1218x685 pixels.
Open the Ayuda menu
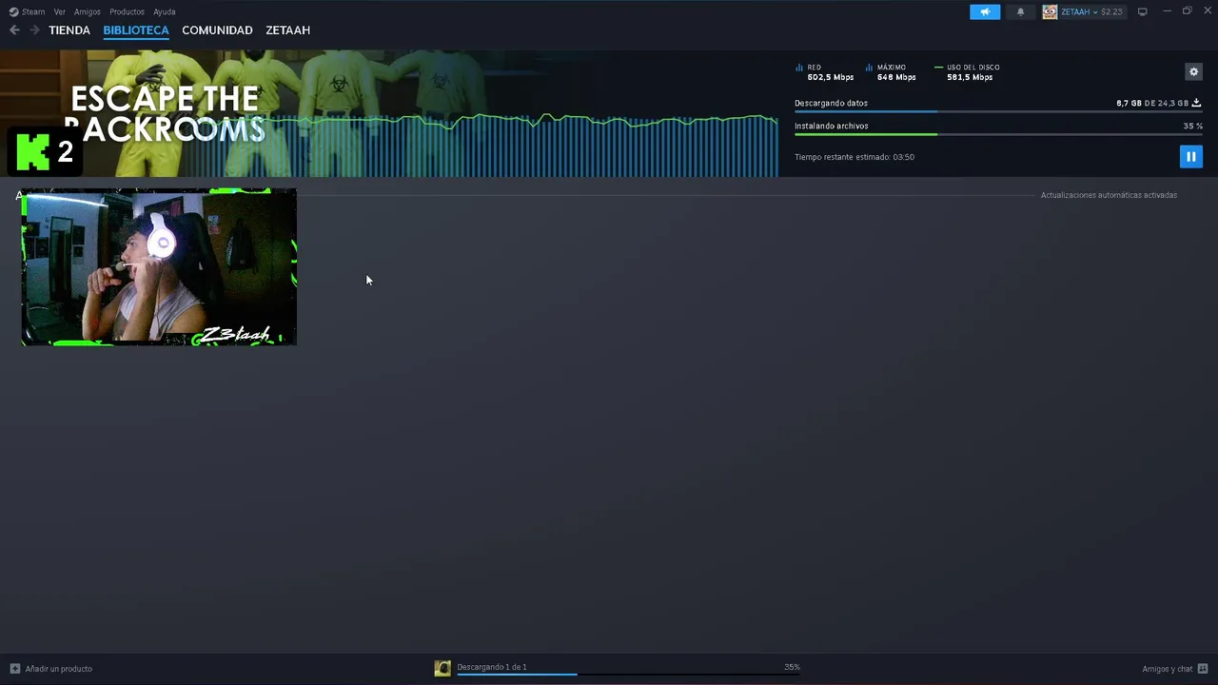(165, 11)
